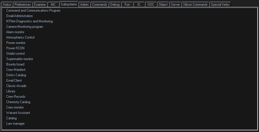This screenshot has width=259, height=132.
Task: Start Classic Arcade
Action: point(16,86)
